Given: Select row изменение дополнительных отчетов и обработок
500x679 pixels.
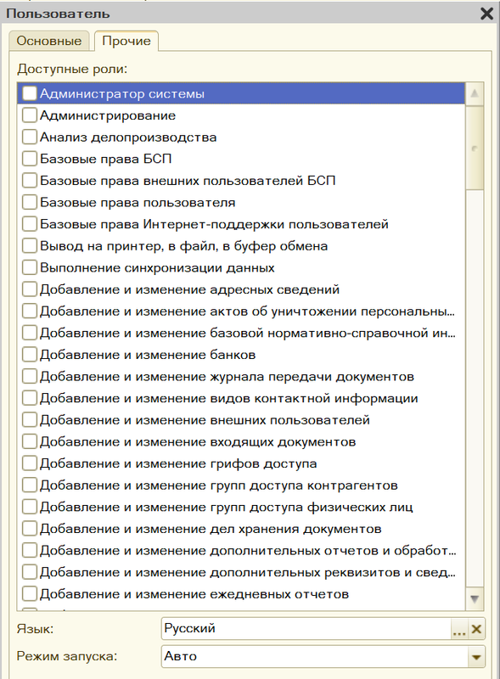Looking at the screenshot, I should tap(241, 550).
